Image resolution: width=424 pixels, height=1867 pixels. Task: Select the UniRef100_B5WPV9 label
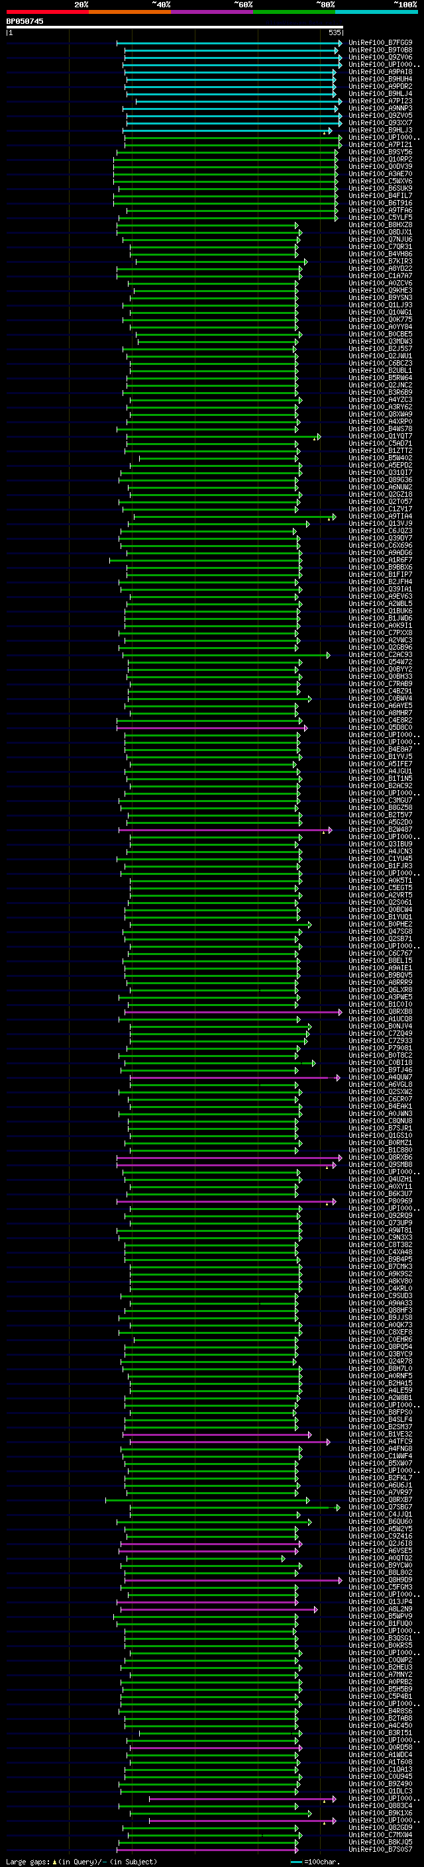[380, 1616]
